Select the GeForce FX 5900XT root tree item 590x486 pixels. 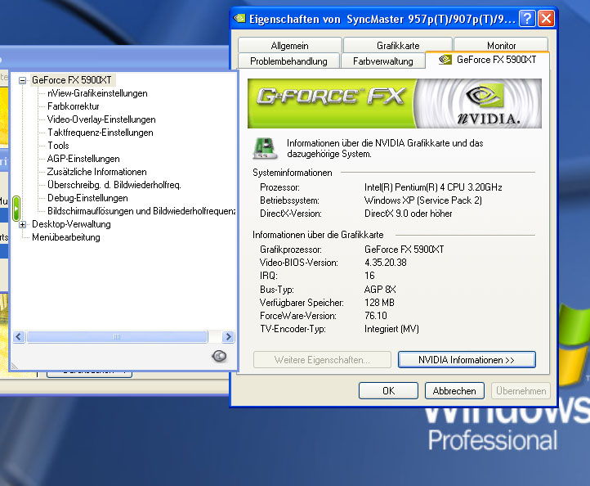[x=71, y=80]
